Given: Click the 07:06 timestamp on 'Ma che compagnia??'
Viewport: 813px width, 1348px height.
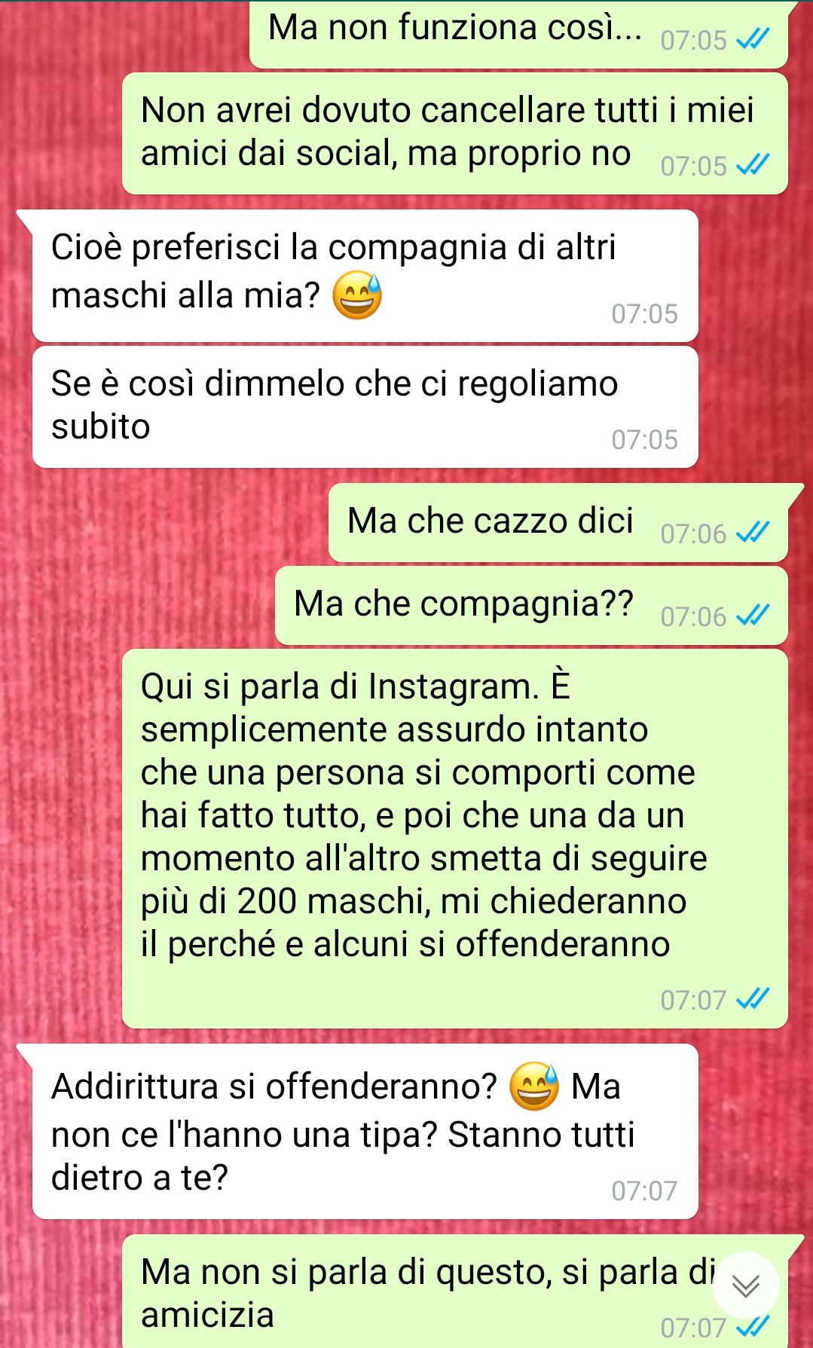Looking at the screenshot, I should tap(693, 616).
